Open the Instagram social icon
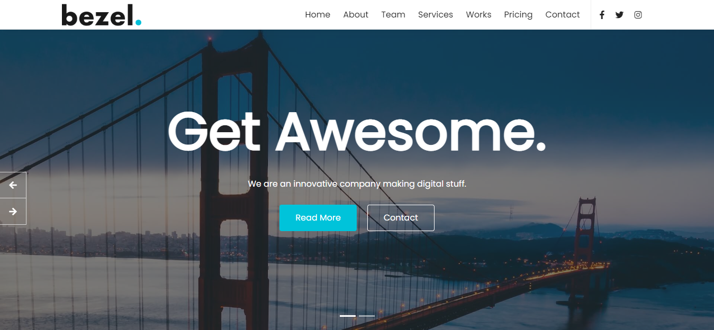The image size is (714, 330). point(638,15)
